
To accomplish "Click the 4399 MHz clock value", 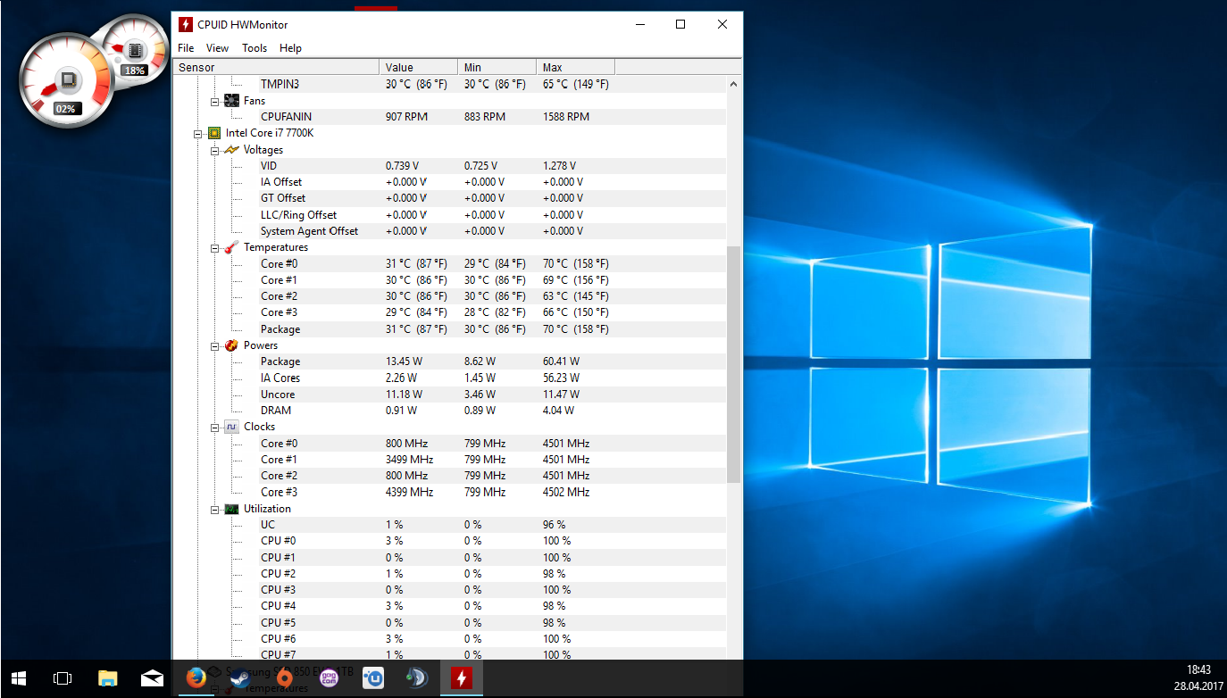I will tap(409, 493).
